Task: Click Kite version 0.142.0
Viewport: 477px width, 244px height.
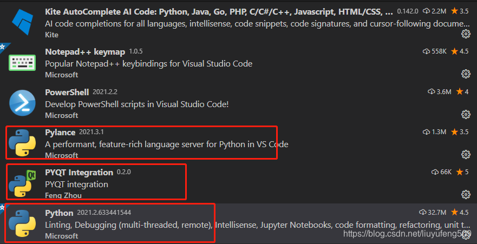Action: 408,11
